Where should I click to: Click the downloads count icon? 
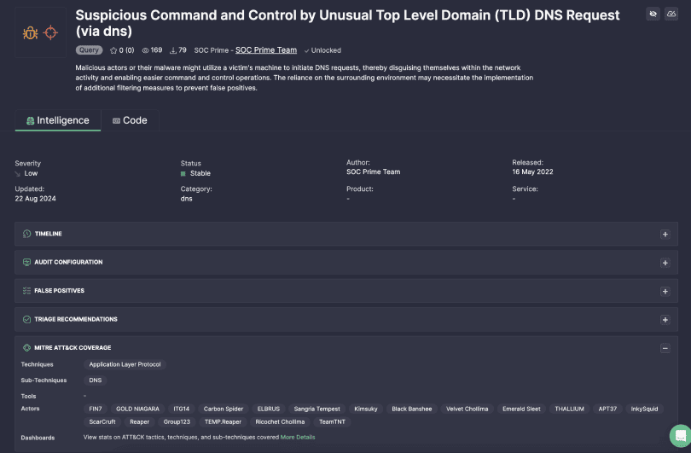point(174,50)
